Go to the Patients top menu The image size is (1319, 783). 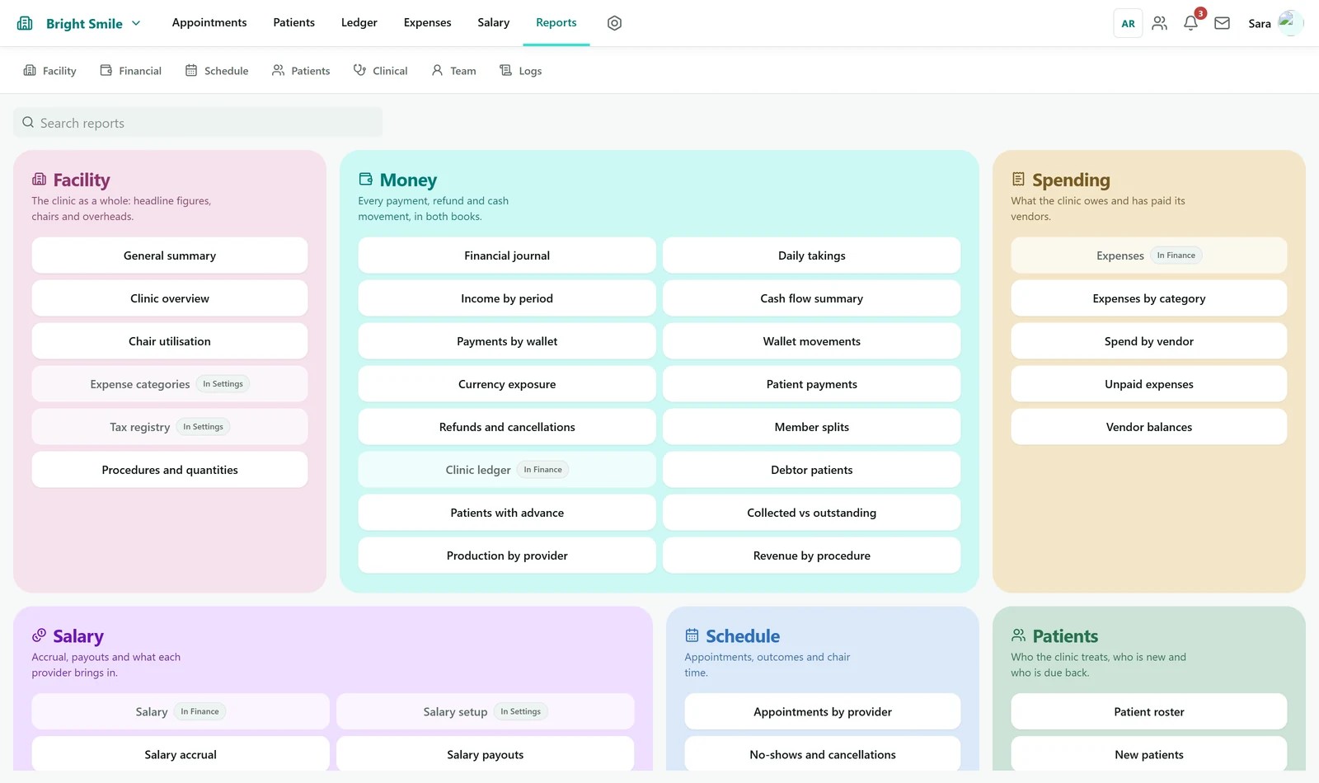294,22
